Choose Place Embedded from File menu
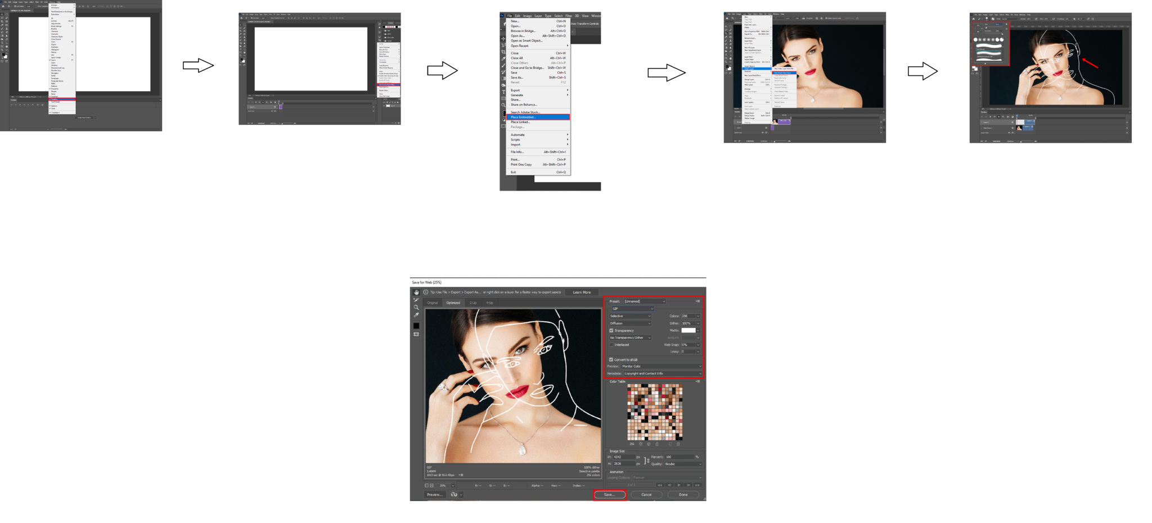The width and height of the screenshot is (1152, 523). click(x=538, y=117)
